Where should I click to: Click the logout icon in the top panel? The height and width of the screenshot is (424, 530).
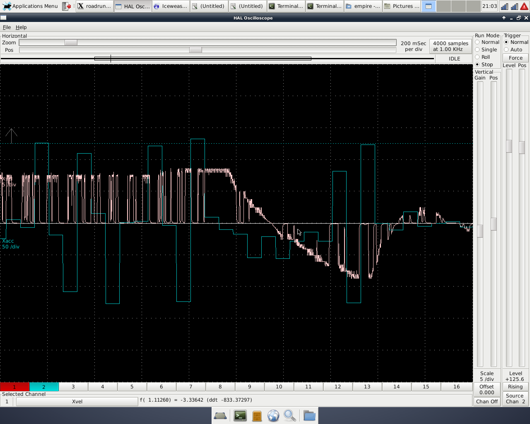(67, 6)
